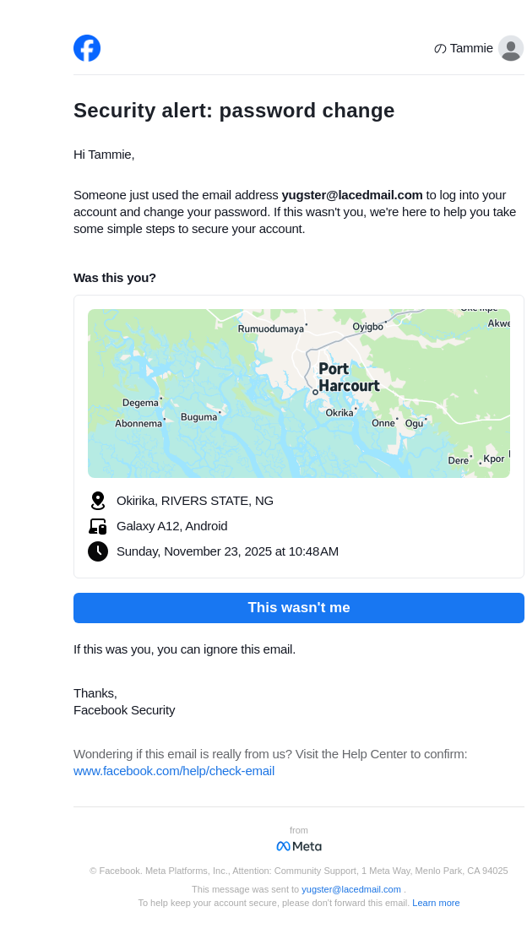527x950 pixels.
Task: Click the Rumuodumaya label on the map
Action: pos(270,328)
